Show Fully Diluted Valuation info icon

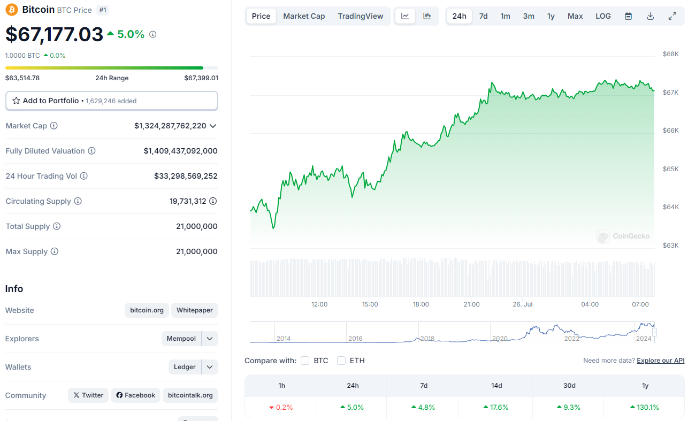tap(91, 151)
